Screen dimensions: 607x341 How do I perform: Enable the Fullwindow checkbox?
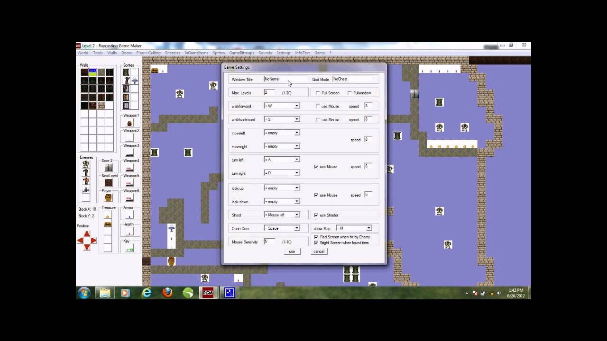(349, 93)
